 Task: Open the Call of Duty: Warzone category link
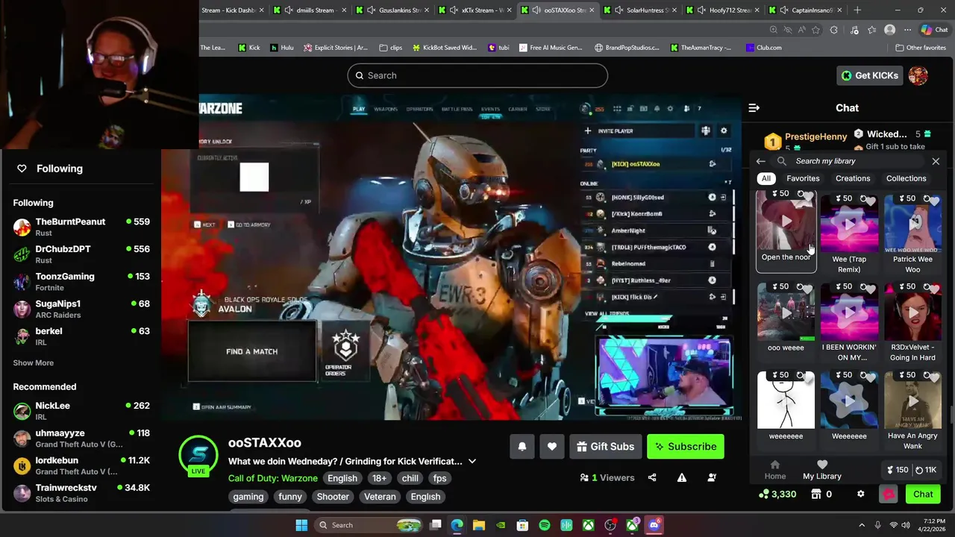(x=272, y=478)
